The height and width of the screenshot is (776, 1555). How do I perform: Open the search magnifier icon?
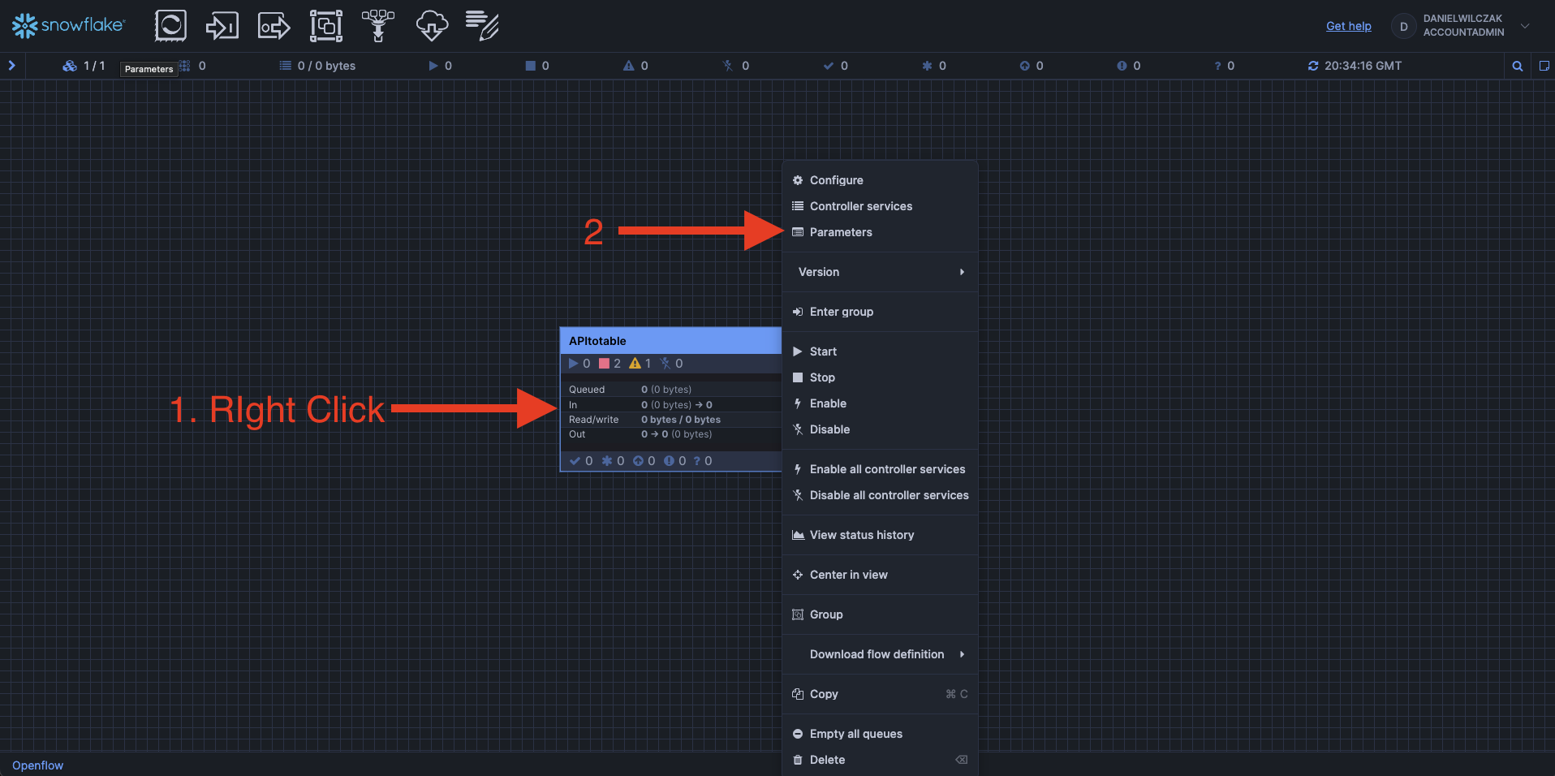1517,66
